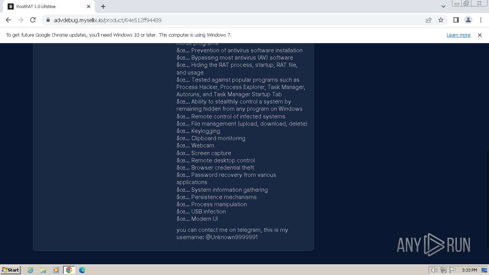Viewport: 489px width, 275px height.
Task: Select the Webcam feature line
Action: point(195,146)
